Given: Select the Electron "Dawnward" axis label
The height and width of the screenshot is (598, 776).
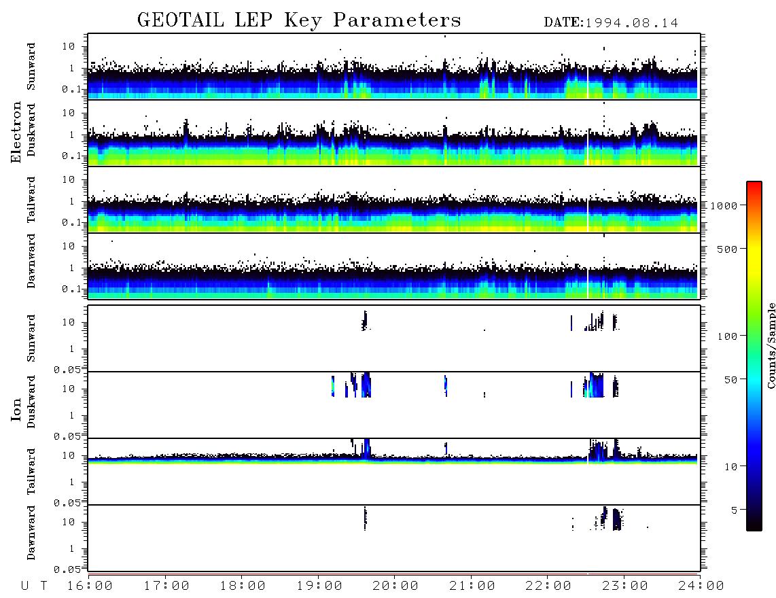Looking at the screenshot, I should (31, 262).
